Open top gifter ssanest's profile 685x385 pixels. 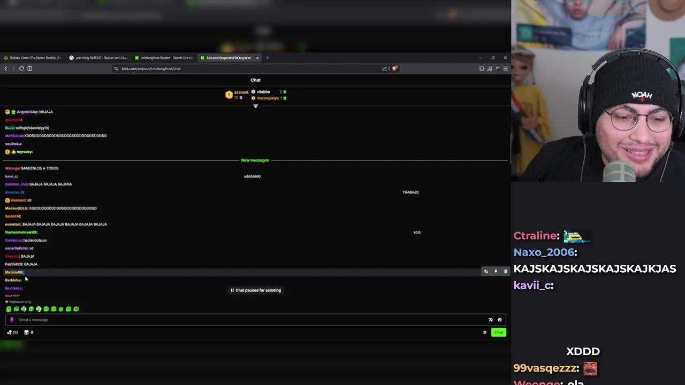click(241, 92)
